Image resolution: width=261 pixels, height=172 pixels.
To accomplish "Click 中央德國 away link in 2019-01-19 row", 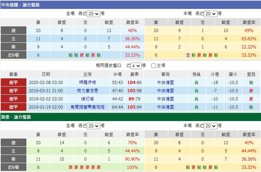I will (165, 107).
